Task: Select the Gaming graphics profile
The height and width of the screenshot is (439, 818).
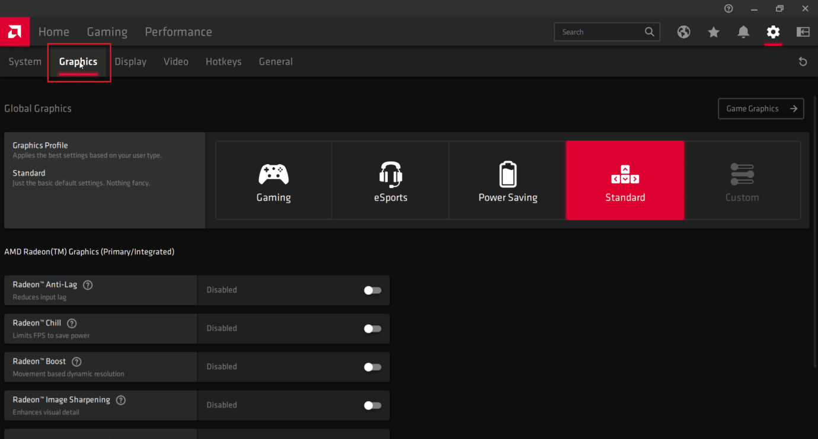Action: click(273, 180)
